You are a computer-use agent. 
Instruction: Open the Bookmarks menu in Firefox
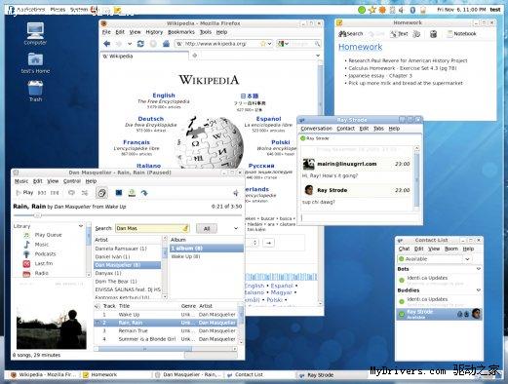(181, 32)
